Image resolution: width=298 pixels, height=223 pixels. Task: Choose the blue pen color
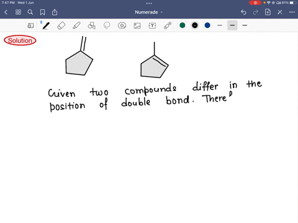[x=207, y=25]
